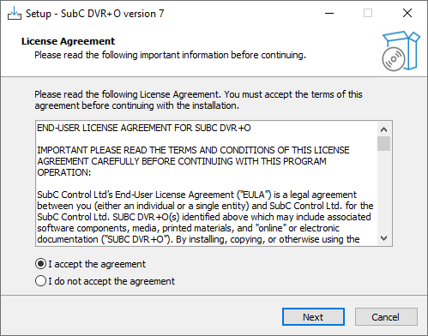Click the window title "Setup - SubC DVR+O version 7"
The height and width of the screenshot is (336, 428).
(x=95, y=14)
